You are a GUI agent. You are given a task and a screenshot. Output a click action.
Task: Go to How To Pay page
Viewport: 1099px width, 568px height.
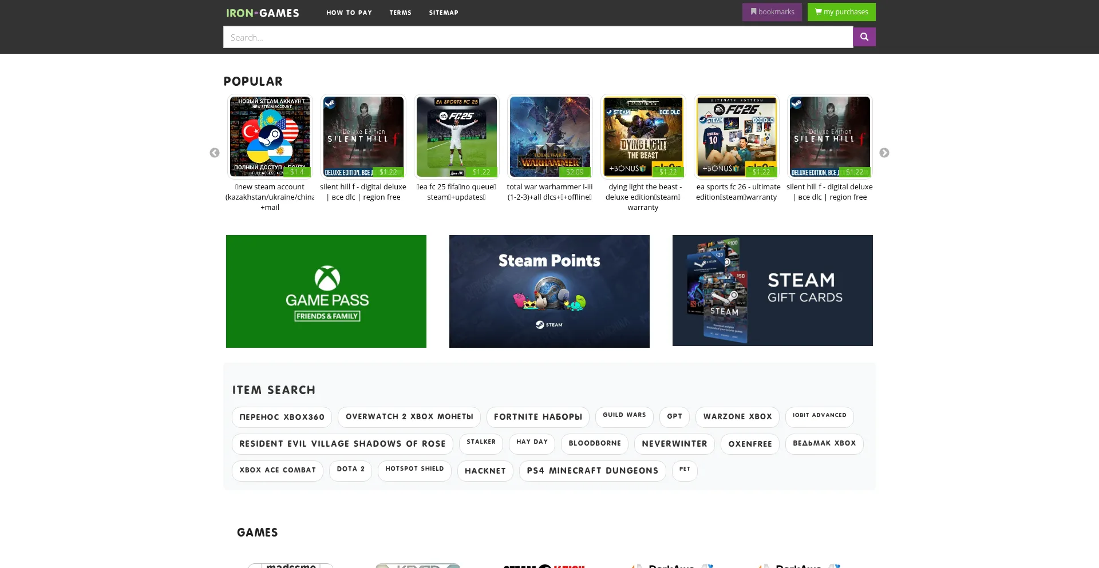pyautogui.click(x=349, y=13)
